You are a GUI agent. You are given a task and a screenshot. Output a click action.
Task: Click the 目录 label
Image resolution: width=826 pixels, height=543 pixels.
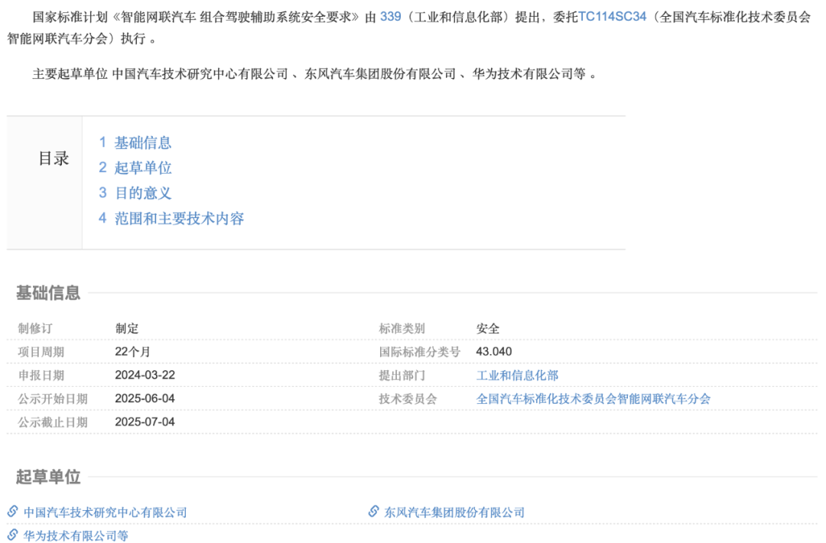point(54,159)
